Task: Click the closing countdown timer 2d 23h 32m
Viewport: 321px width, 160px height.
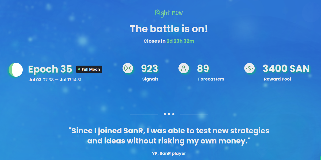Action: click(181, 41)
